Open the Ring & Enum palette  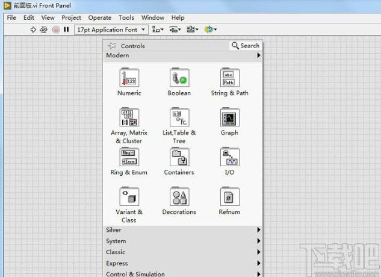[129, 161]
